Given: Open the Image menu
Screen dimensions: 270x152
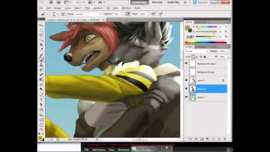Looking at the screenshot, I should click(58, 8).
